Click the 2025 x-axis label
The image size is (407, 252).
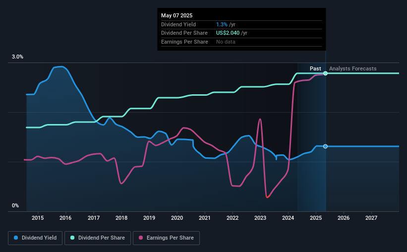coord(316,218)
